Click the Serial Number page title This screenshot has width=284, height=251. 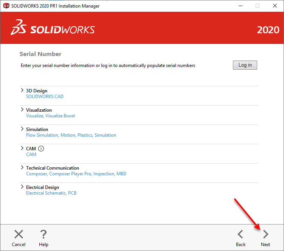coord(40,54)
